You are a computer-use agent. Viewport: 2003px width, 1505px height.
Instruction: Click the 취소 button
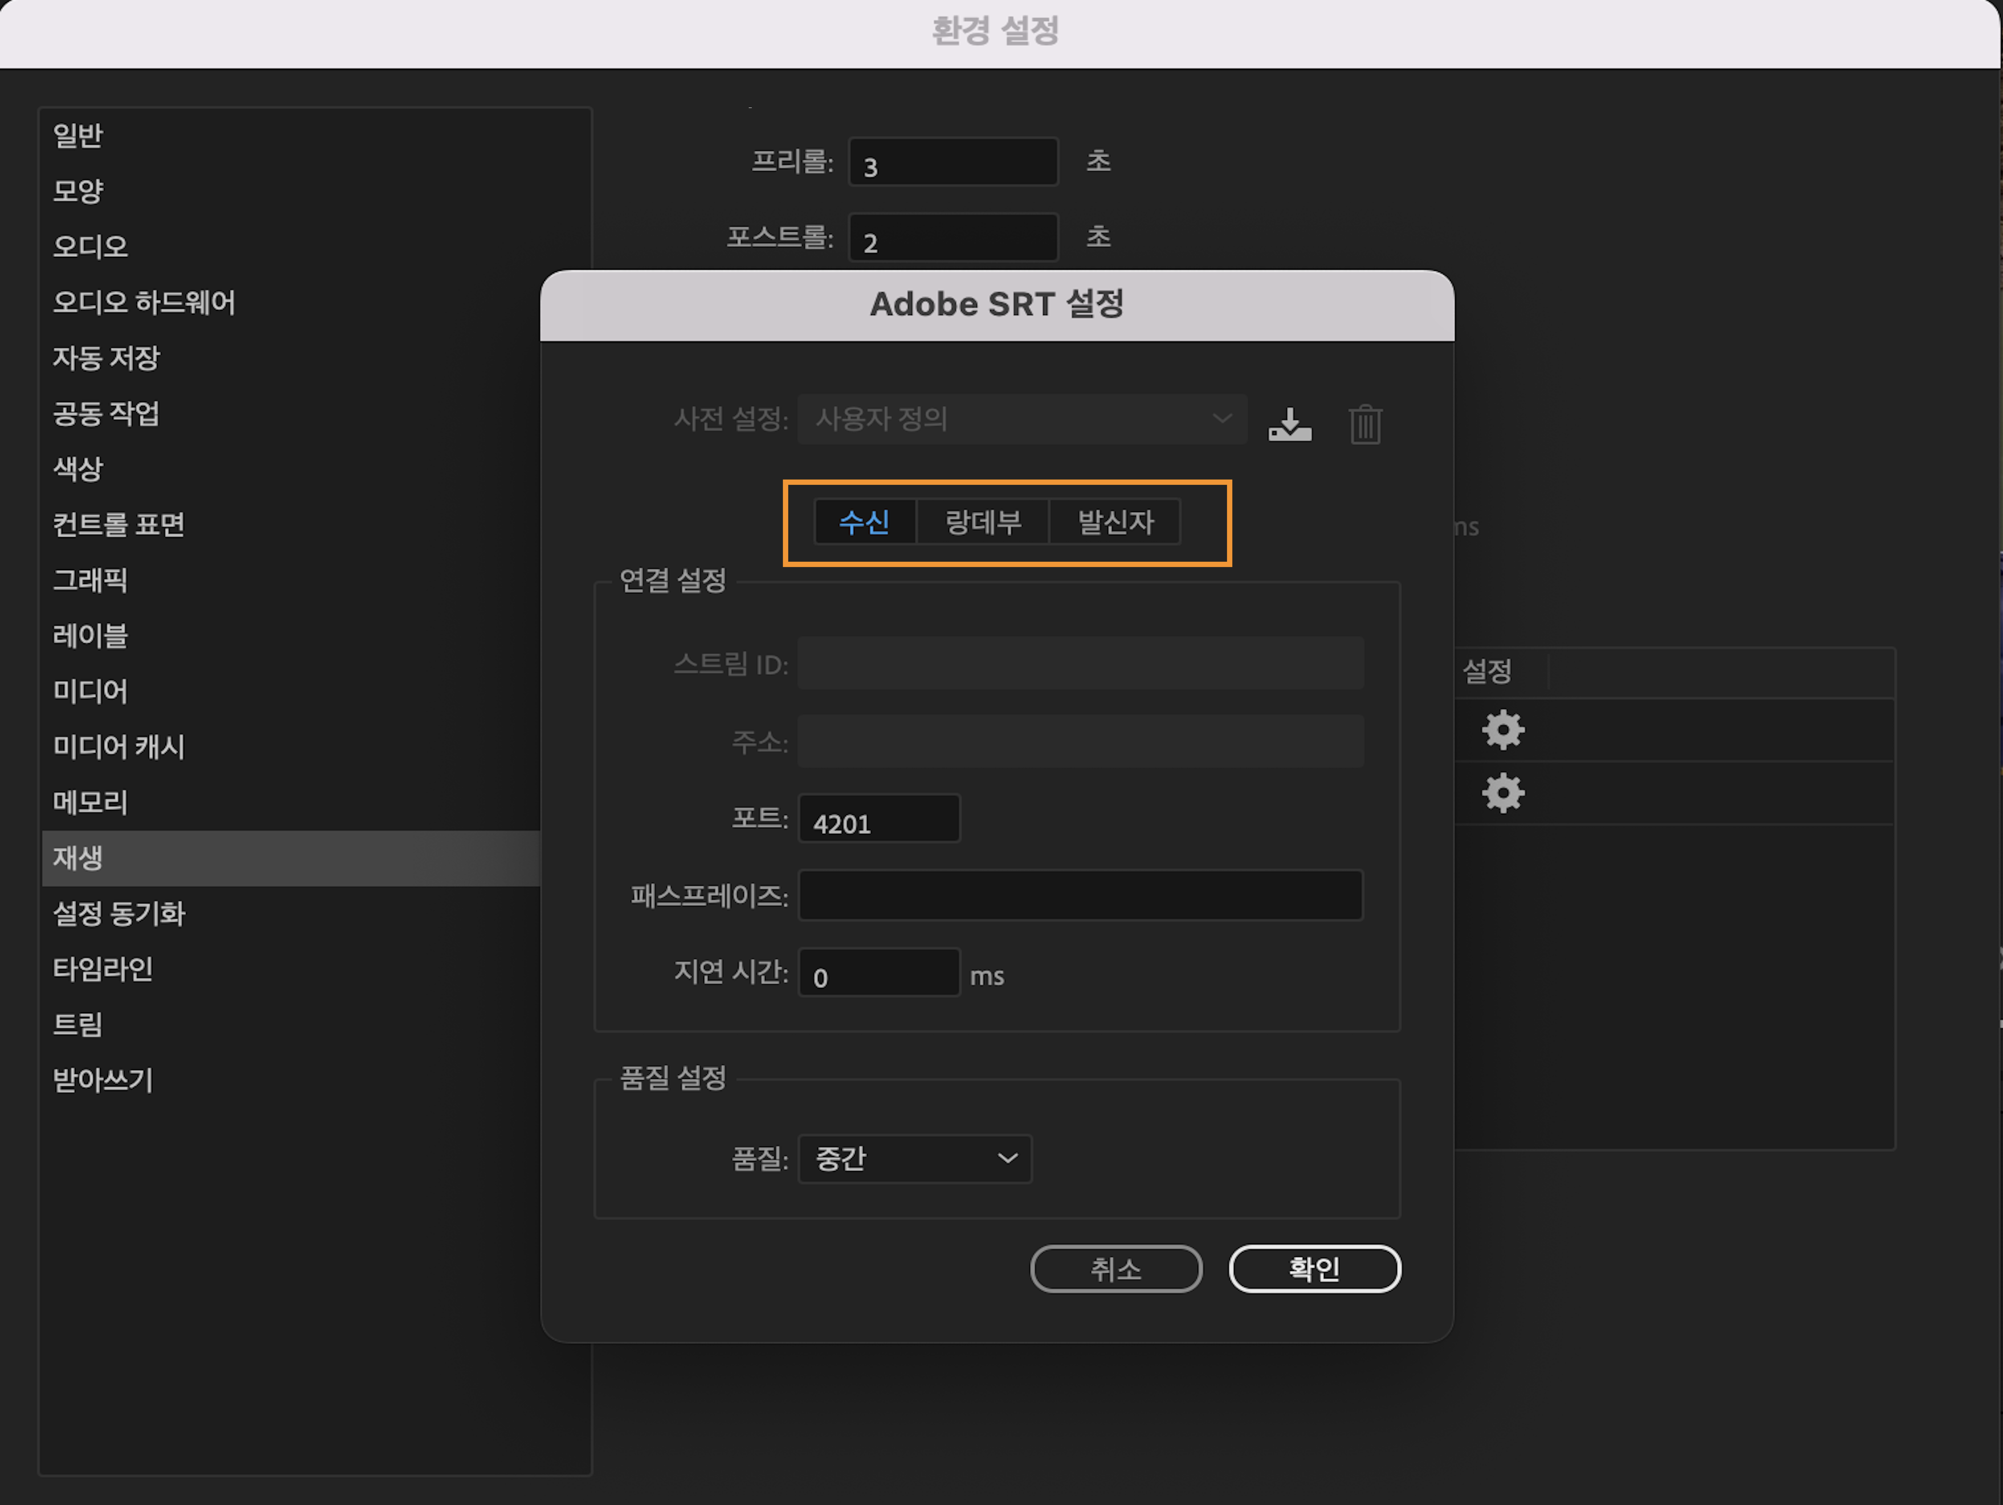click(x=1116, y=1269)
